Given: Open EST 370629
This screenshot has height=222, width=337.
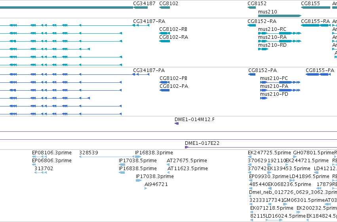Looking at the screenshot, I should coord(257,161).
